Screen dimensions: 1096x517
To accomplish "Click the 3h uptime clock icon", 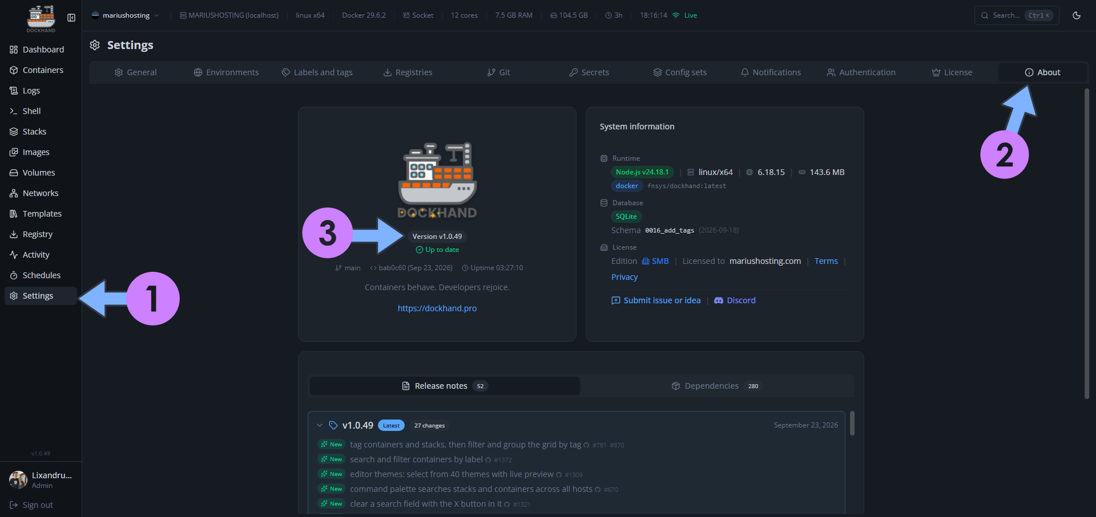I will pyautogui.click(x=609, y=15).
